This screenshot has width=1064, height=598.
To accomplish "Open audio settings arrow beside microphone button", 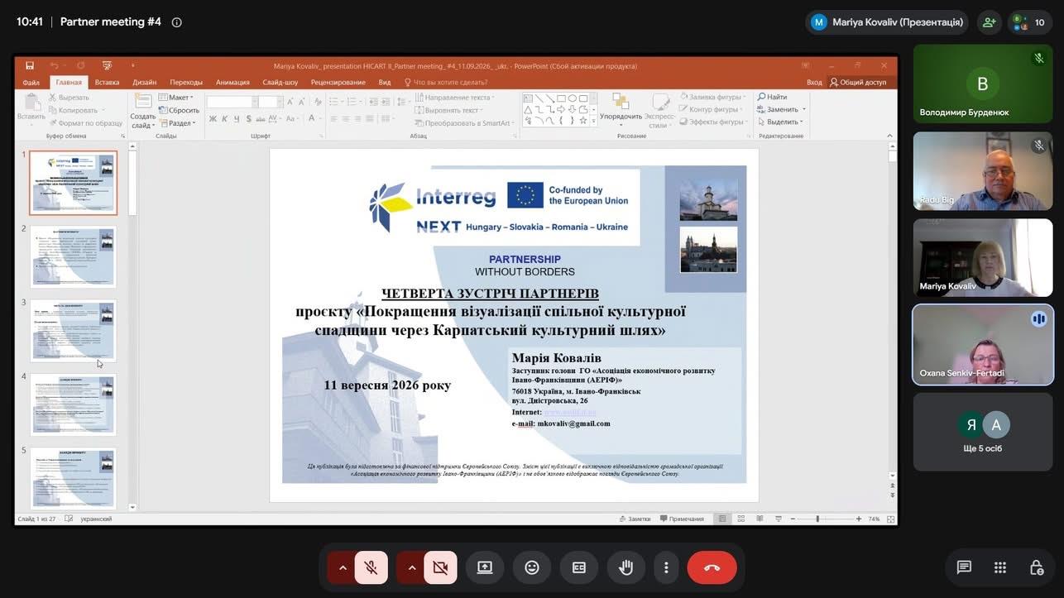I will 342,567.
